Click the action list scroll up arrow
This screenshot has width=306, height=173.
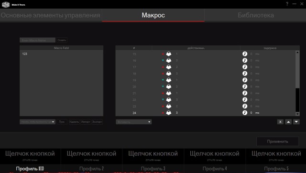coord(297,52)
